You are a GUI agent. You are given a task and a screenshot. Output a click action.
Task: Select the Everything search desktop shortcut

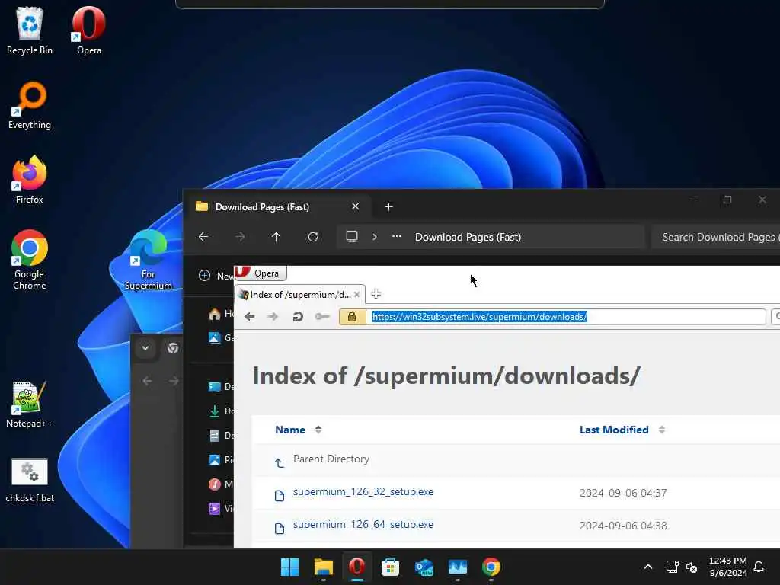[x=30, y=105]
